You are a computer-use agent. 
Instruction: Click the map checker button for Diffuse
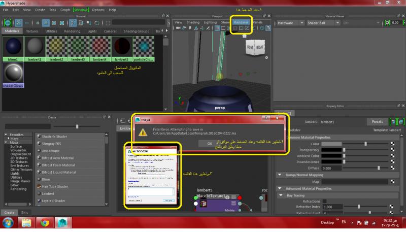(393, 168)
